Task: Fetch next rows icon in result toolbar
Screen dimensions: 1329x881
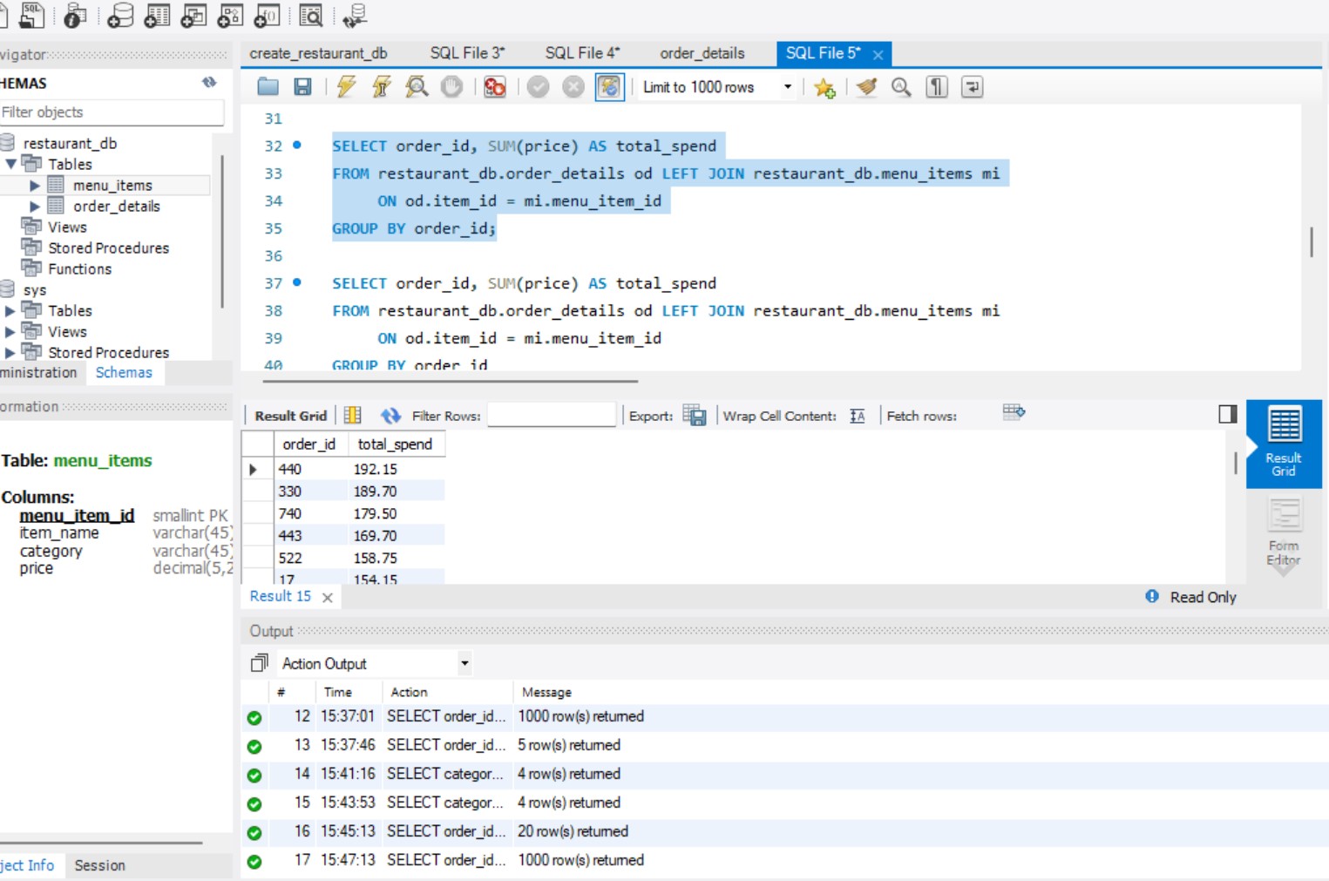Action: pyautogui.click(x=1014, y=412)
